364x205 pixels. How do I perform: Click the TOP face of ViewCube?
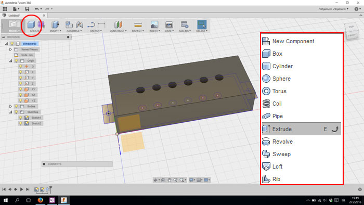point(351,27)
